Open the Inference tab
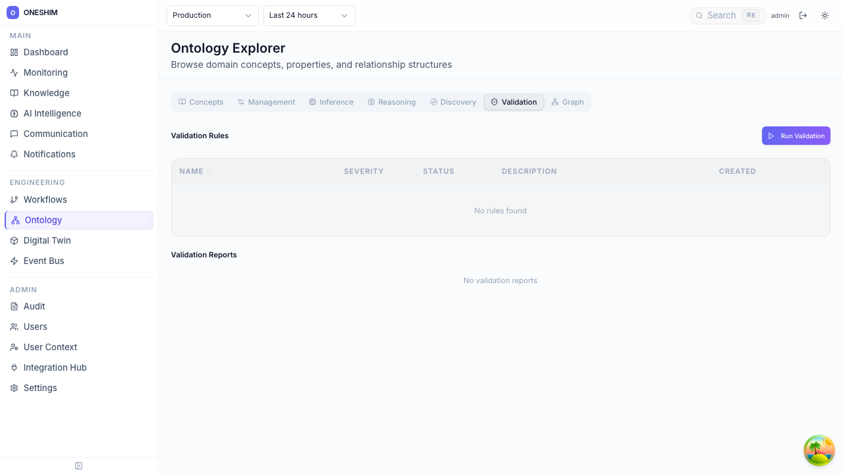Screen dimensions: 843x474 331,102
